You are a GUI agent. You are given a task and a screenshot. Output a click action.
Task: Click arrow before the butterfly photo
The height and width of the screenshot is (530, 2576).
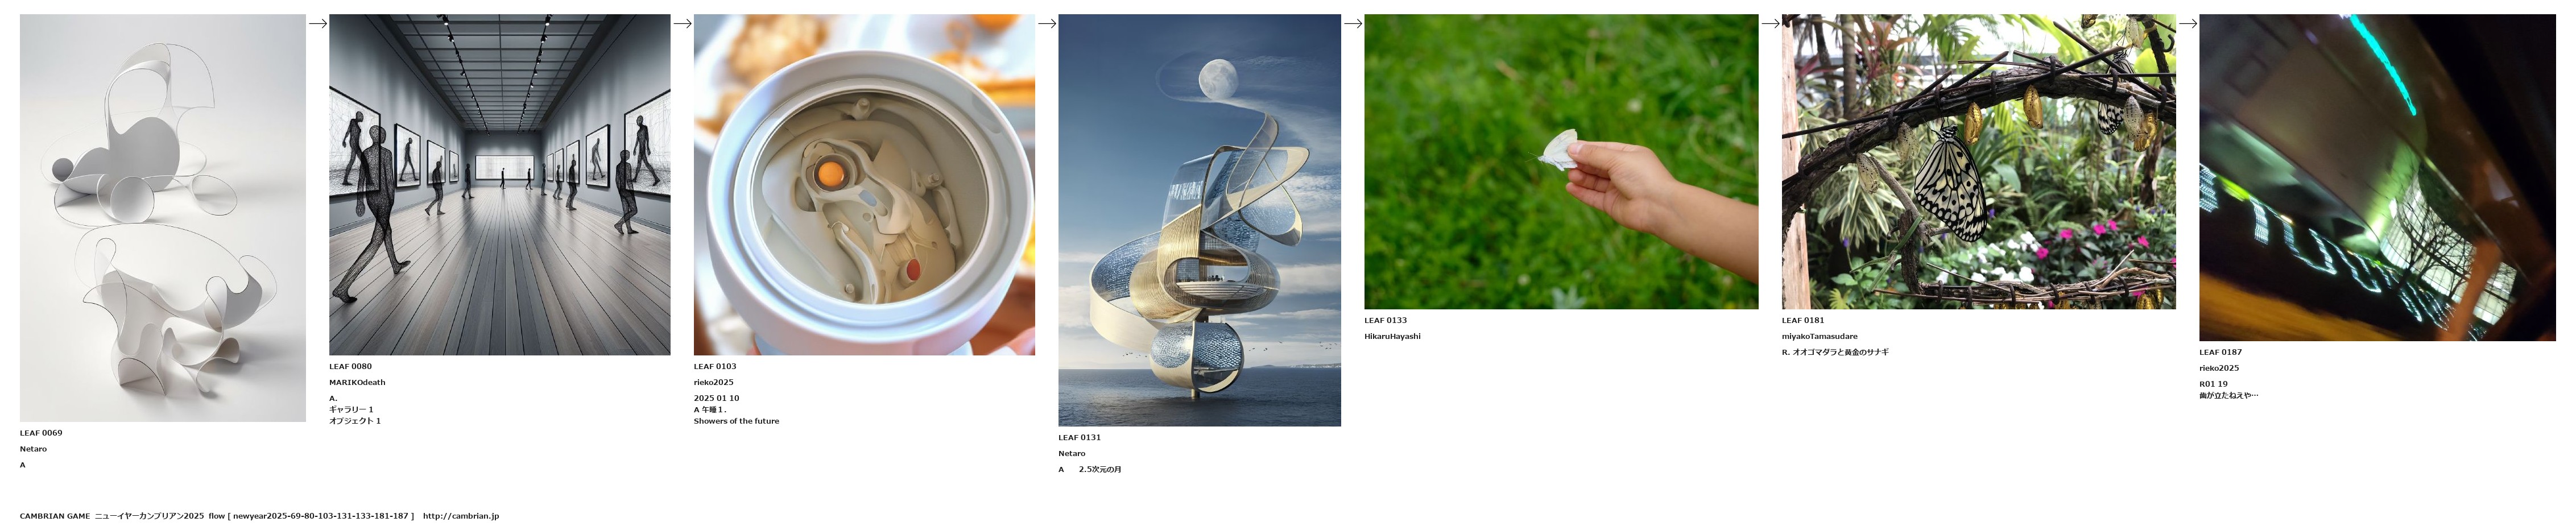[x=1770, y=23]
